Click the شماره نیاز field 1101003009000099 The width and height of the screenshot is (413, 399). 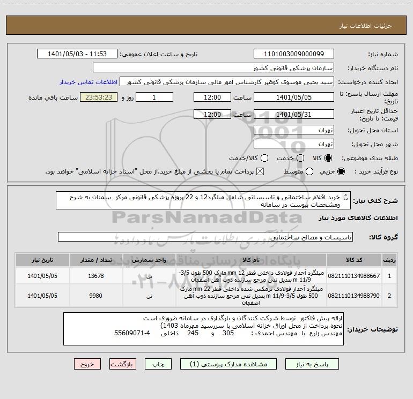pyautogui.click(x=294, y=54)
